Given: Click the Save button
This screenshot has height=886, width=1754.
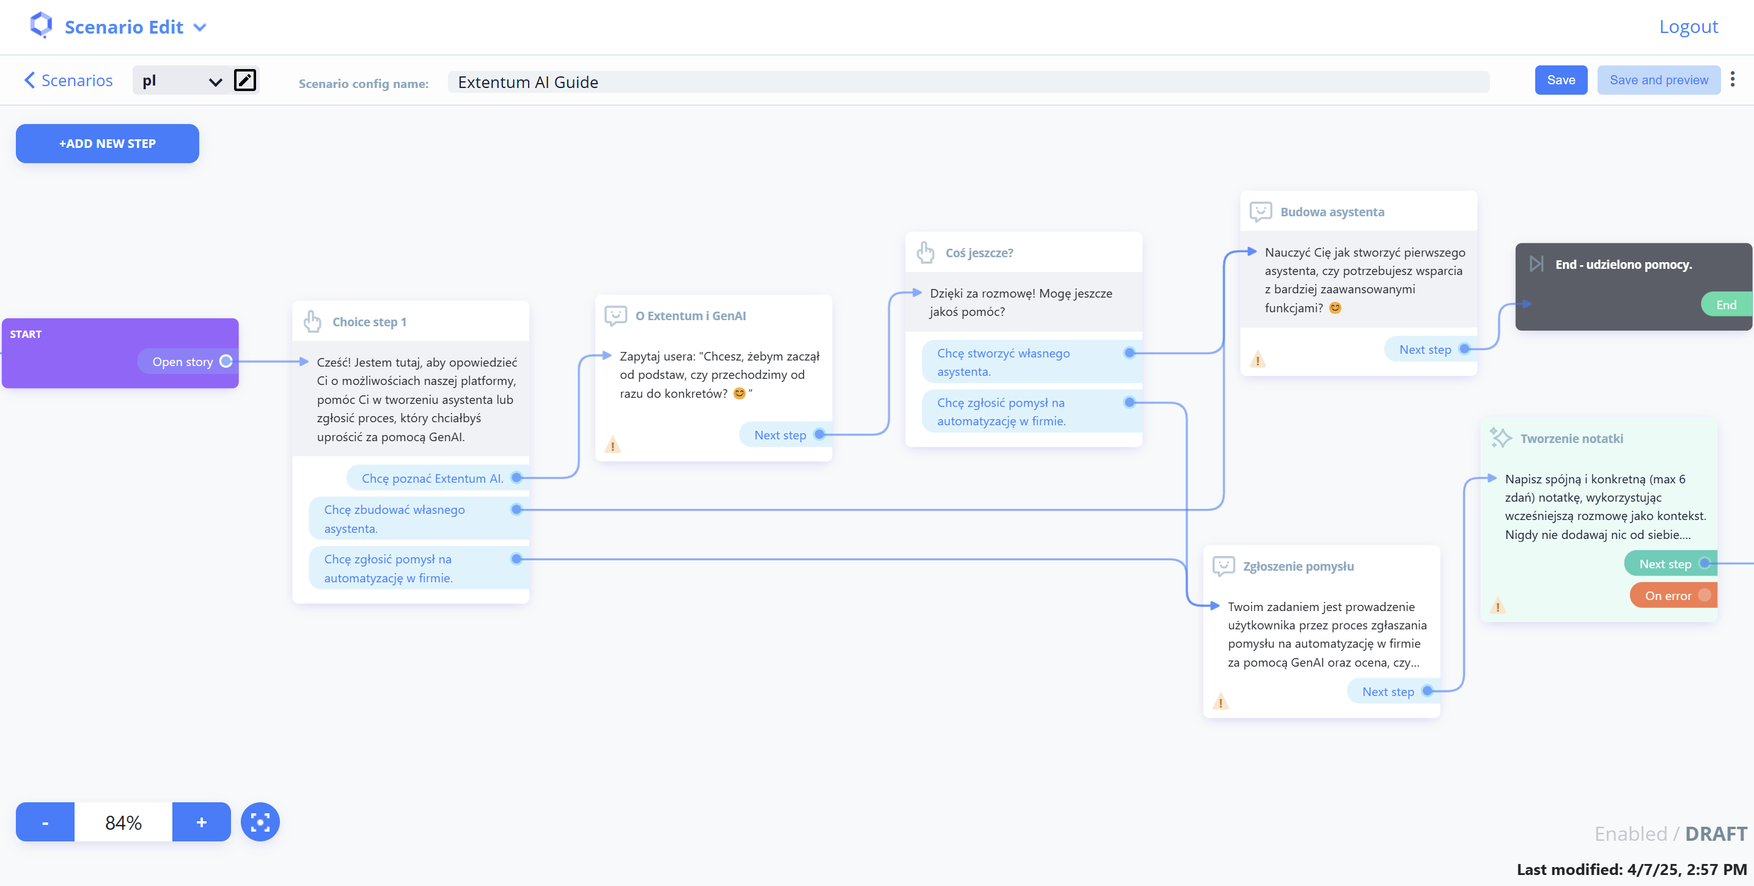Looking at the screenshot, I should [x=1561, y=81].
